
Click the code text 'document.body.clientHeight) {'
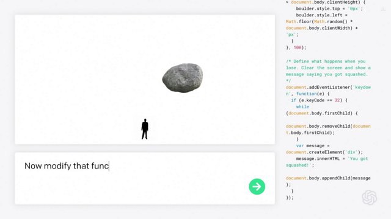point(328,2)
